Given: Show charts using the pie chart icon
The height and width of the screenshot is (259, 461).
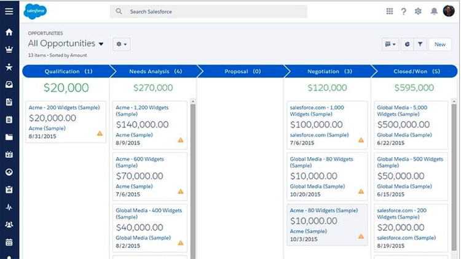Looking at the screenshot, I should 407,44.
